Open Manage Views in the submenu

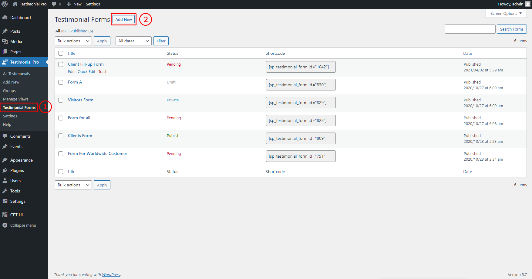[16, 99]
